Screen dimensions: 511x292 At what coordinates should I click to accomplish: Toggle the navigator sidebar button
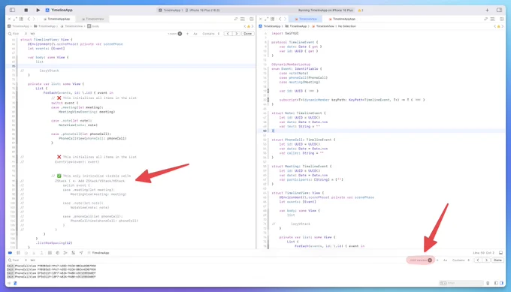coord(12,10)
